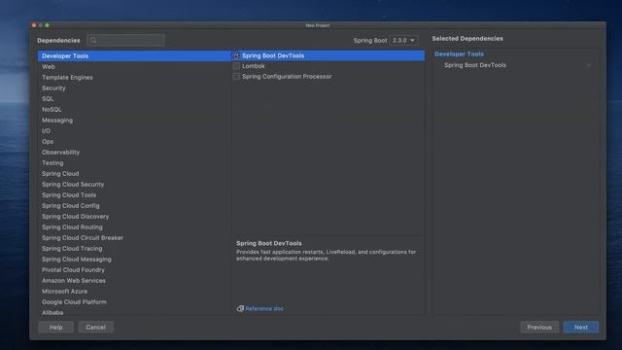This screenshot has width=622, height=350.
Task: Select the Spring Cloud category
Action: click(134, 174)
